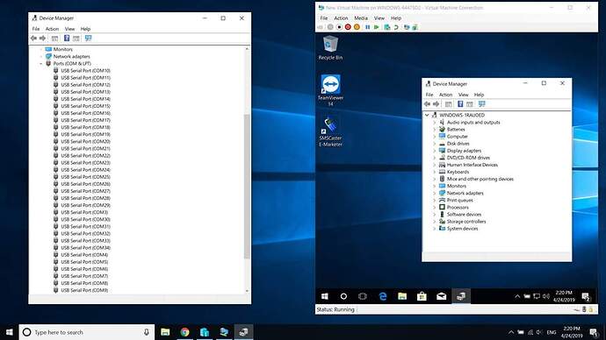Expand Human Interface Devices
Screen dimensions: 606x340
[435, 165]
